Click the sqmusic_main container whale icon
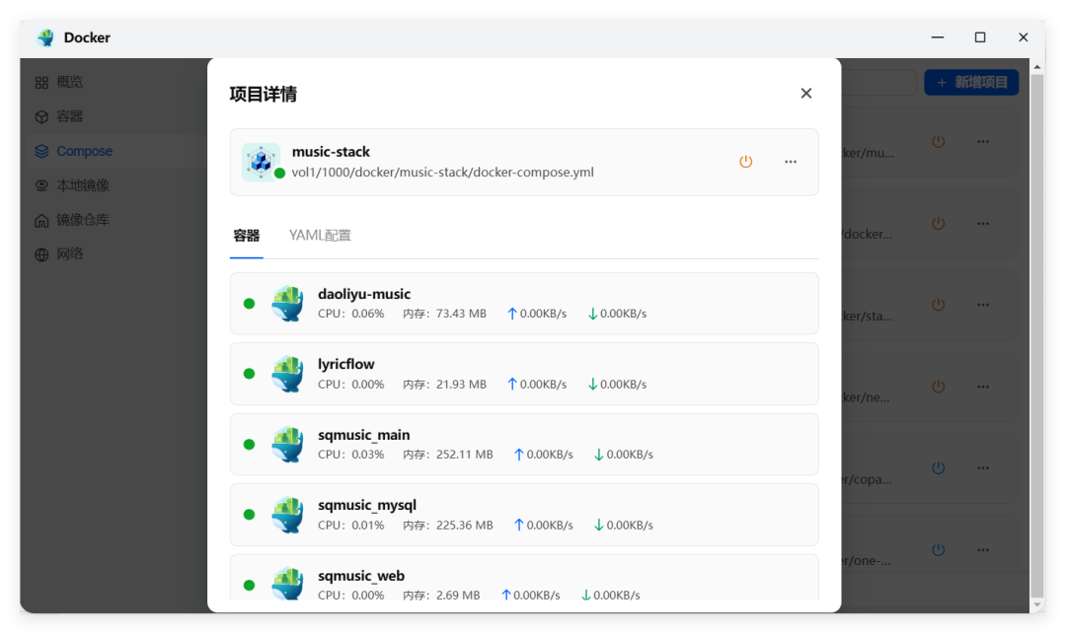This screenshot has width=1066, height=635. (287, 444)
